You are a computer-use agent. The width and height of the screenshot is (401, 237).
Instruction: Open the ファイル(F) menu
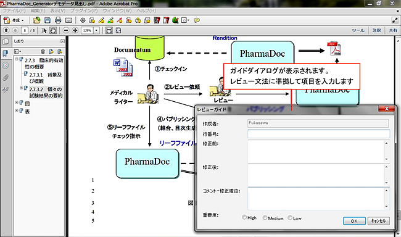pos(14,10)
